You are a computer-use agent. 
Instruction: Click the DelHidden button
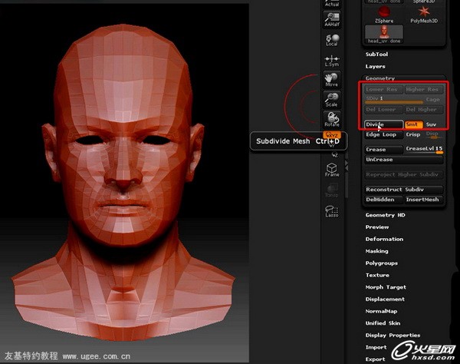(x=384, y=200)
